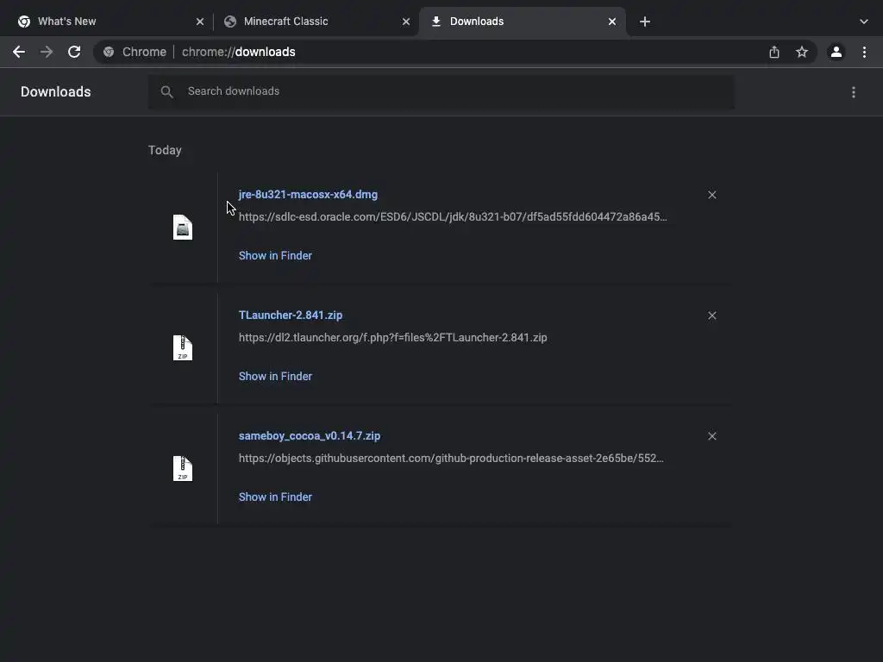Go back using the browser back arrow
The image size is (883, 662).
pos(19,52)
